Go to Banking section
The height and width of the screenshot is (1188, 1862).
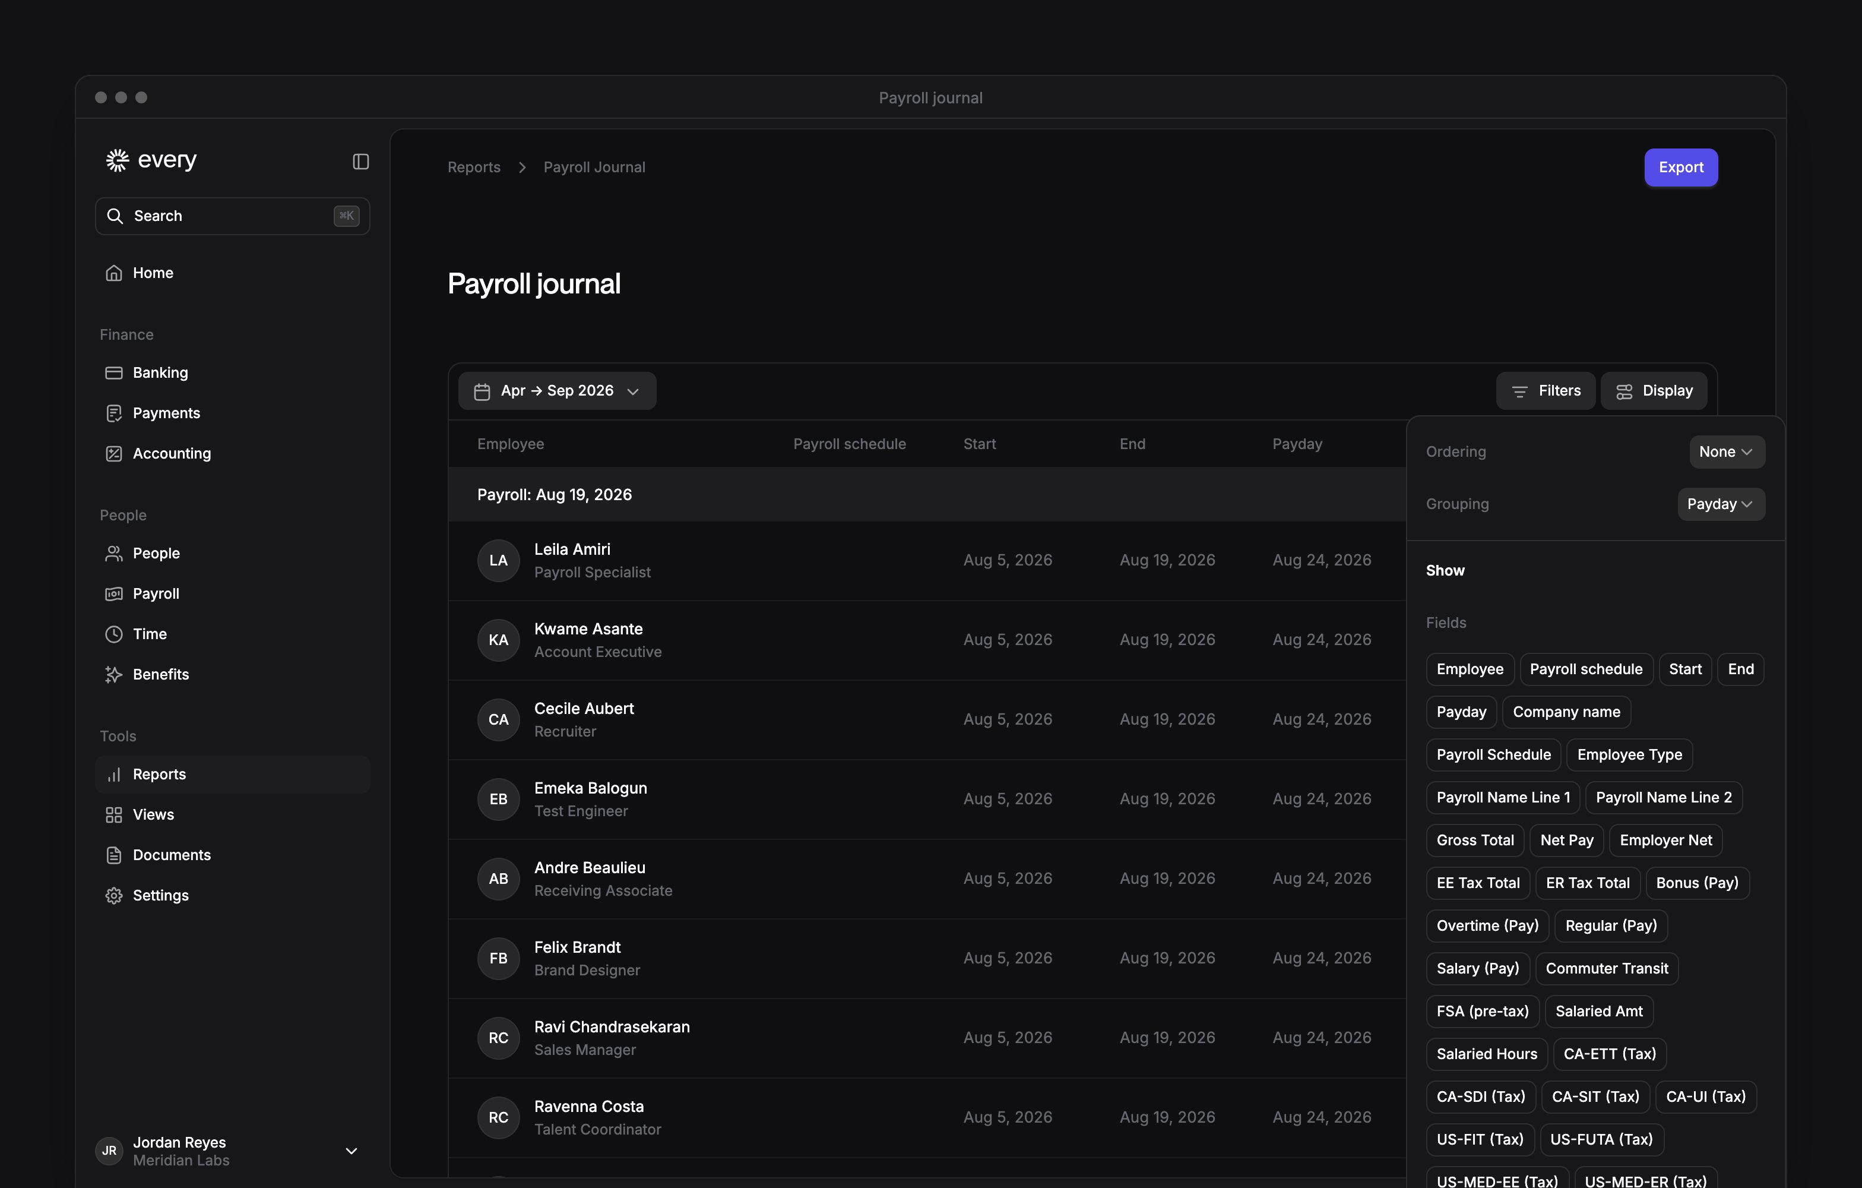coord(232,373)
